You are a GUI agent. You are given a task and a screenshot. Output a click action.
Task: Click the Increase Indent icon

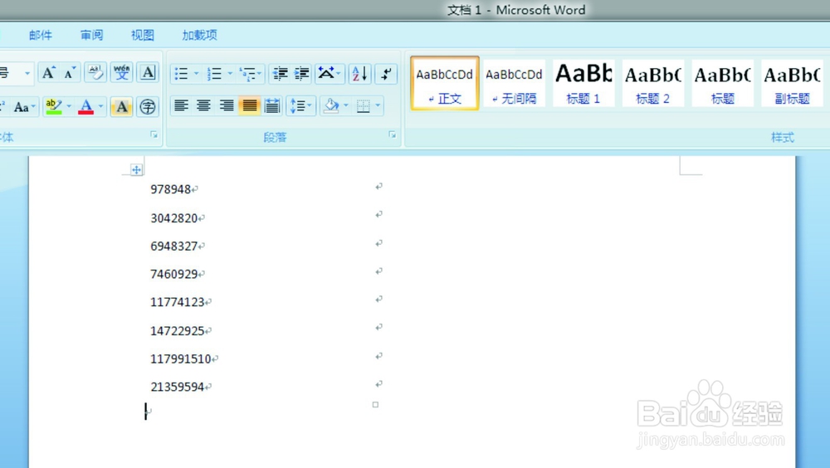(x=302, y=74)
